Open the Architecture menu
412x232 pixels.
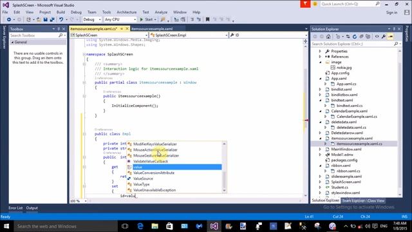point(127,12)
